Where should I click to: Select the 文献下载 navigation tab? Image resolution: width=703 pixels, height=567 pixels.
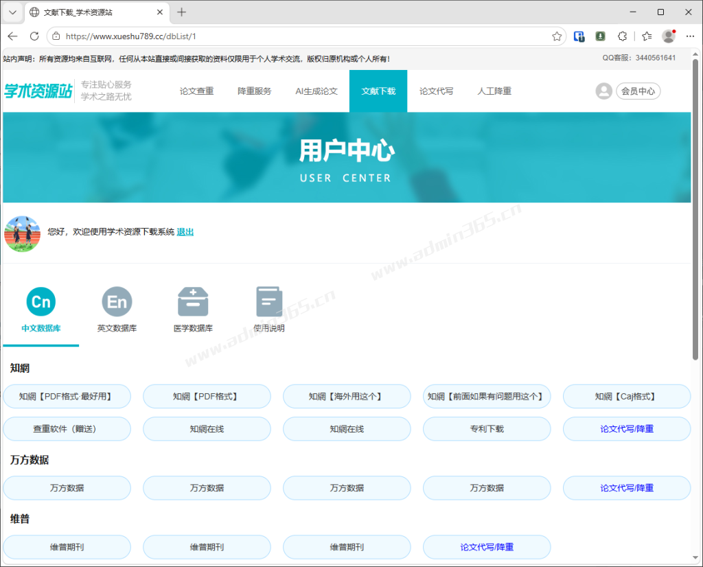[378, 91]
